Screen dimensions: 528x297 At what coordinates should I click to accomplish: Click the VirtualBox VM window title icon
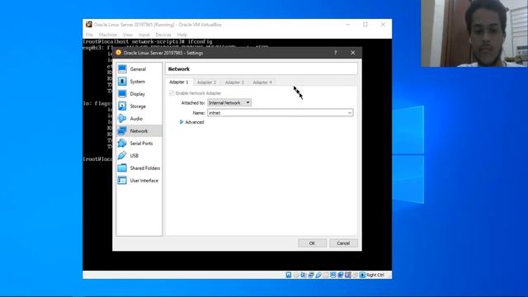click(x=89, y=24)
